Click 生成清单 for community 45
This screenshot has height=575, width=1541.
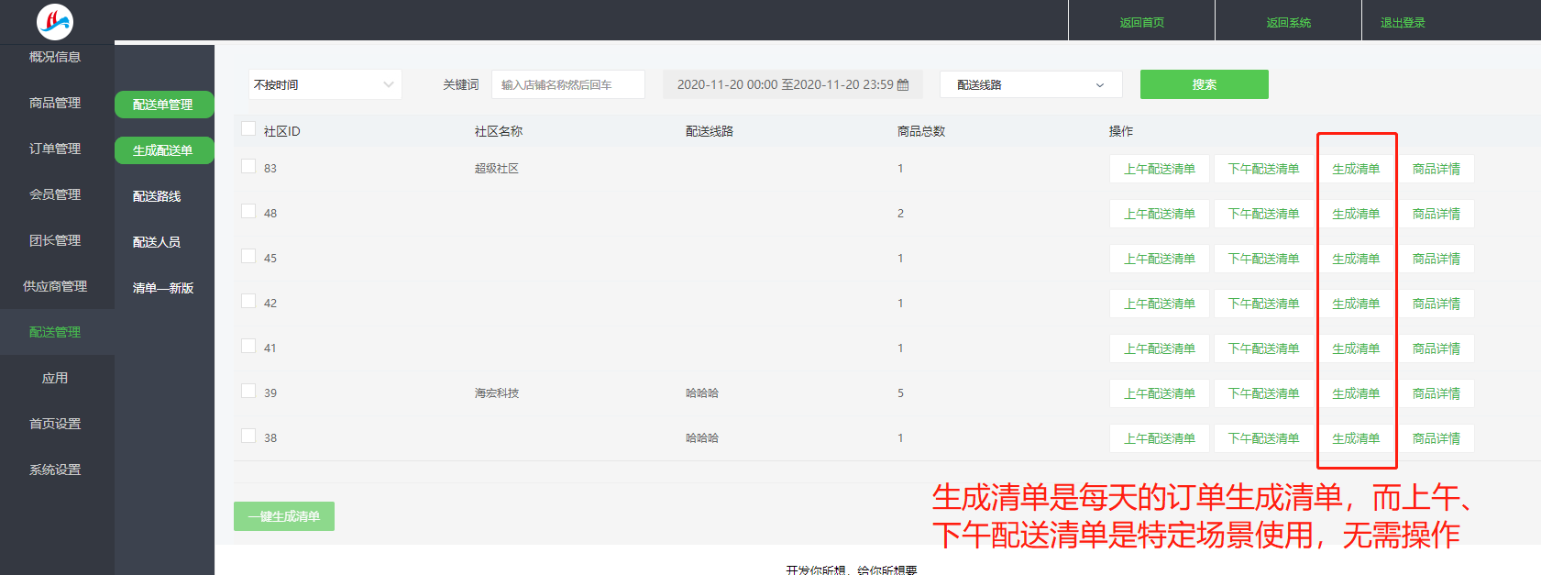pyautogui.click(x=1356, y=259)
